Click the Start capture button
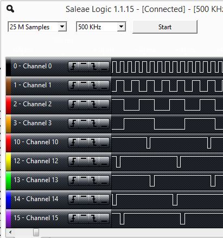Screen dimensions: 223x238 (x=165, y=27)
